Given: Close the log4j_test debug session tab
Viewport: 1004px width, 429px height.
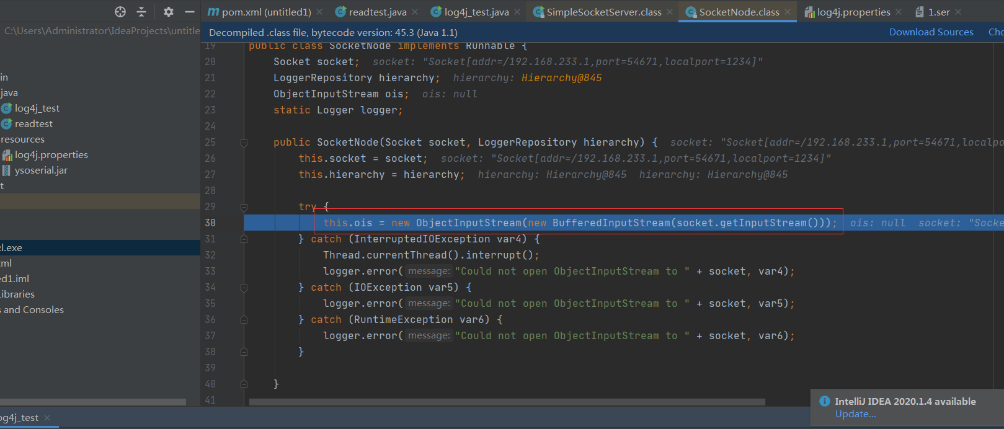Looking at the screenshot, I should (47, 418).
